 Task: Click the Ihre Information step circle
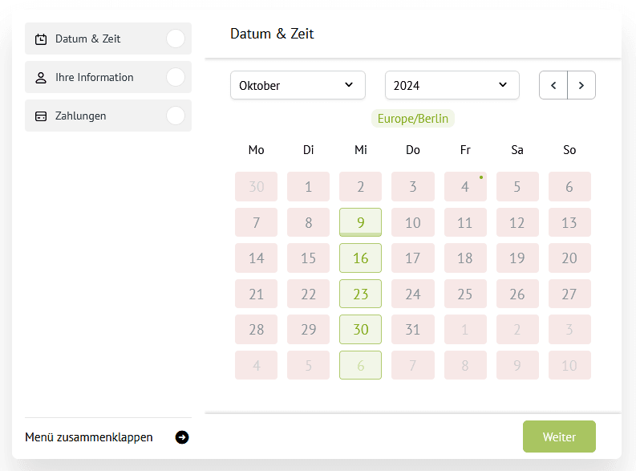pyautogui.click(x=175, y=77)
